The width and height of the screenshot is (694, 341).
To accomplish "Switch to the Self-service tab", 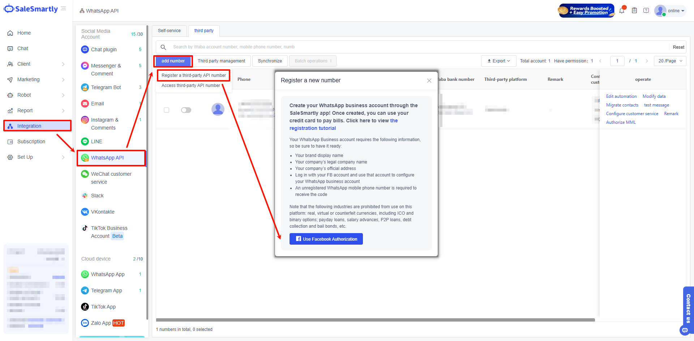I will [169, 31].
